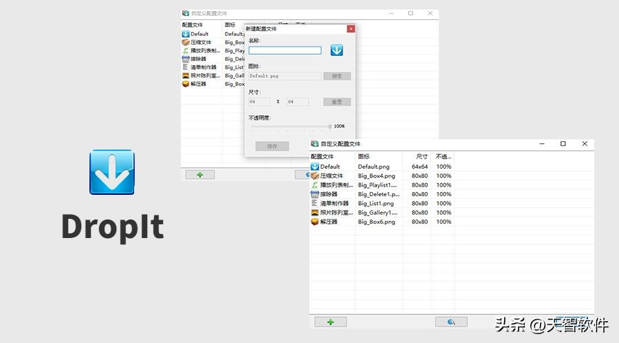Click the 擦除器 shredder icon in front window
The image size is (619, 343).
314,194
